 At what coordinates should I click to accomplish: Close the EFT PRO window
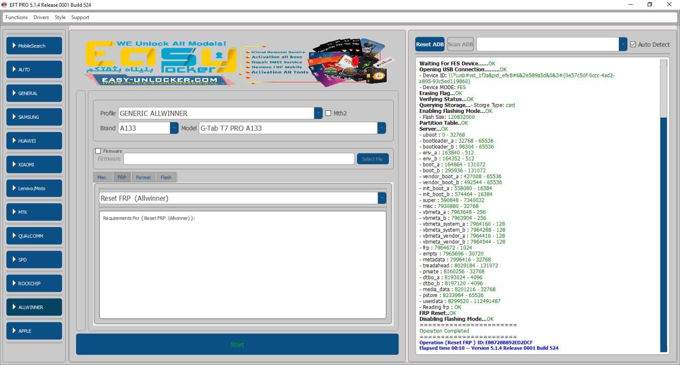coord(670,5)
